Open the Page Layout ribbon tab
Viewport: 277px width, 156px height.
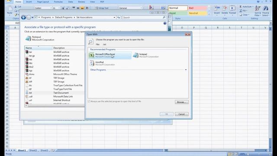43,2
